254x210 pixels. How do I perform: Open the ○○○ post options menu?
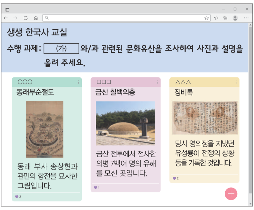pos(79,82)
